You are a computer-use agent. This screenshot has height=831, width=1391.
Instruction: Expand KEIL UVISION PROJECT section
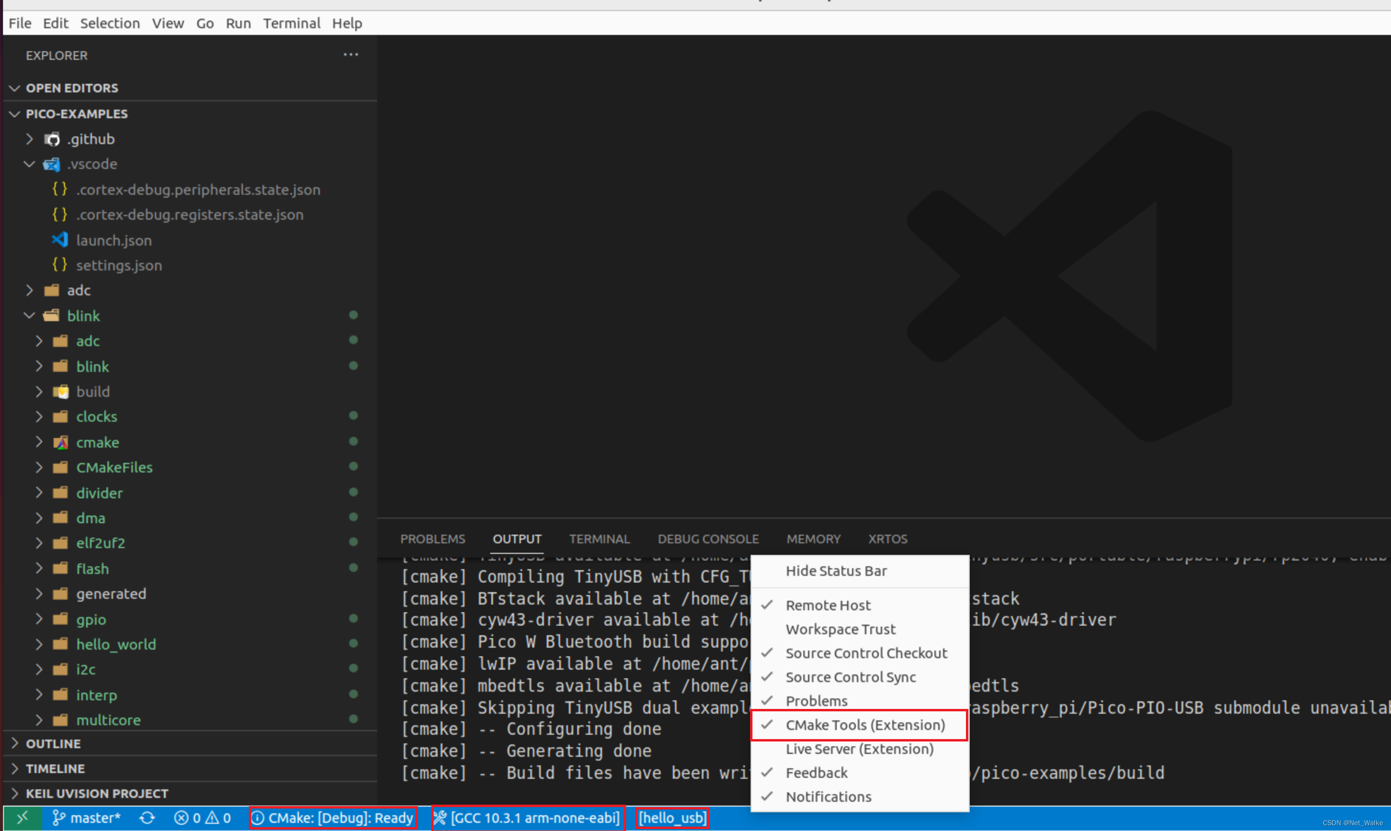coord(96,794)
